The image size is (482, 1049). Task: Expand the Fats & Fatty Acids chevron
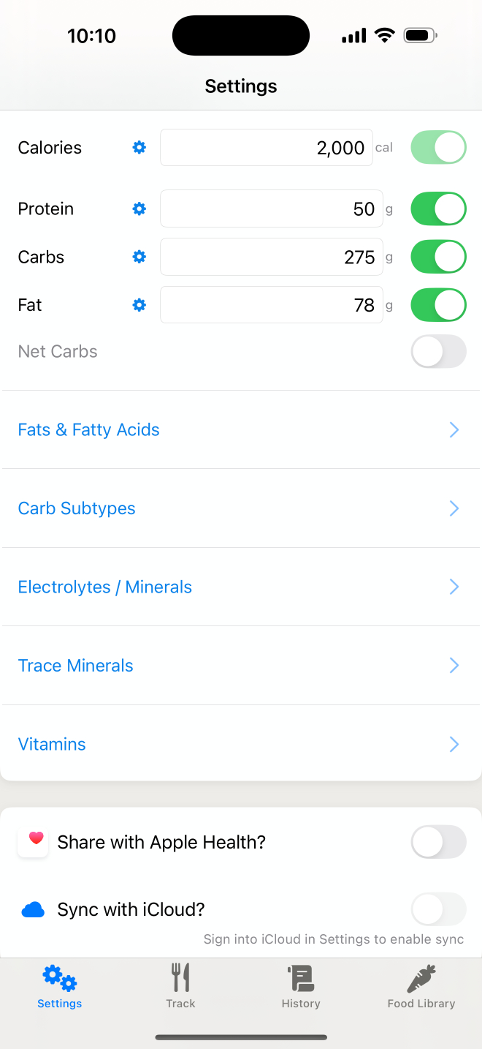point(454,430)
